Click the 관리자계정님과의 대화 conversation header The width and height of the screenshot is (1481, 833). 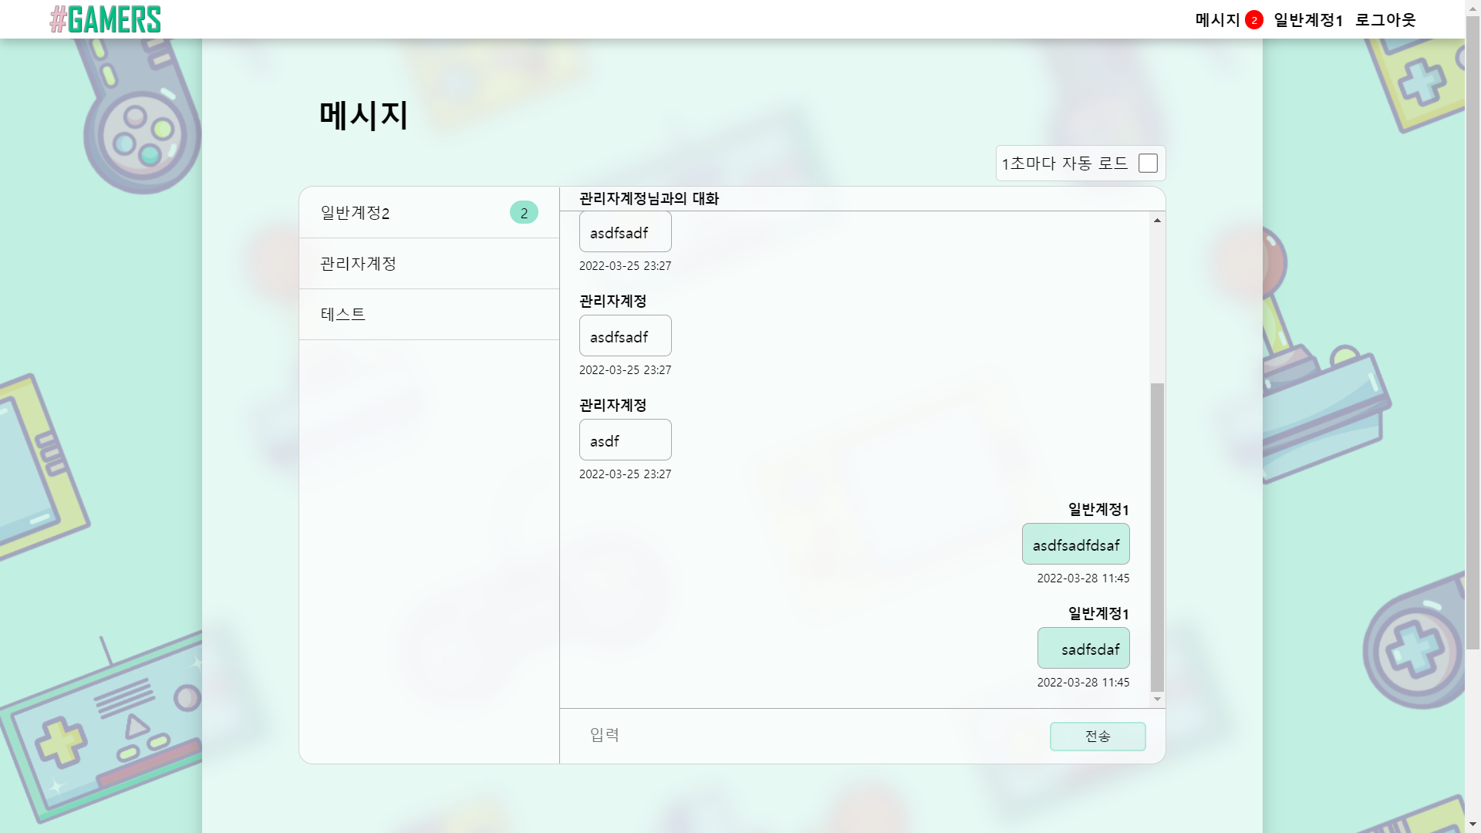coord(648,197)
